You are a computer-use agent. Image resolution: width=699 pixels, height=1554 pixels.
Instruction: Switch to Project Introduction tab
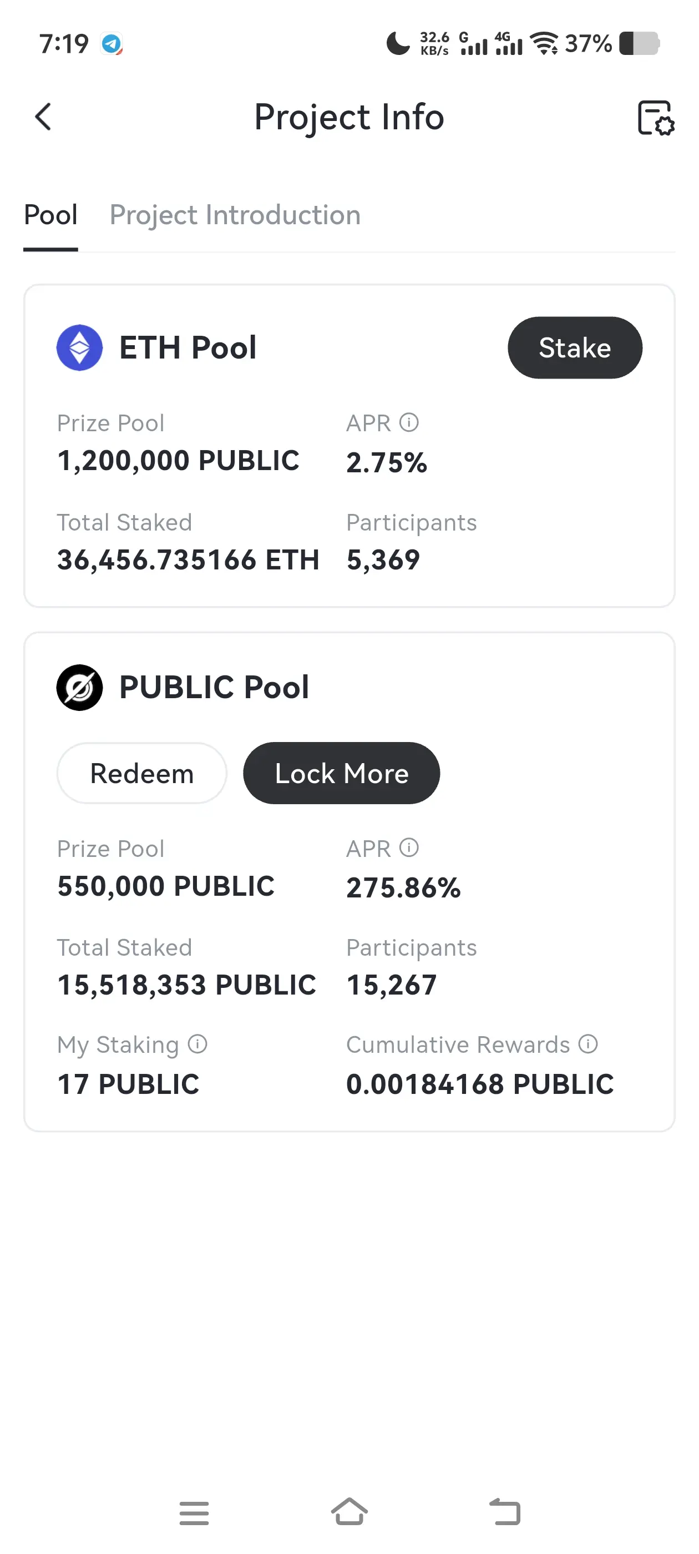pyautogui.click(x=235, y=215)
